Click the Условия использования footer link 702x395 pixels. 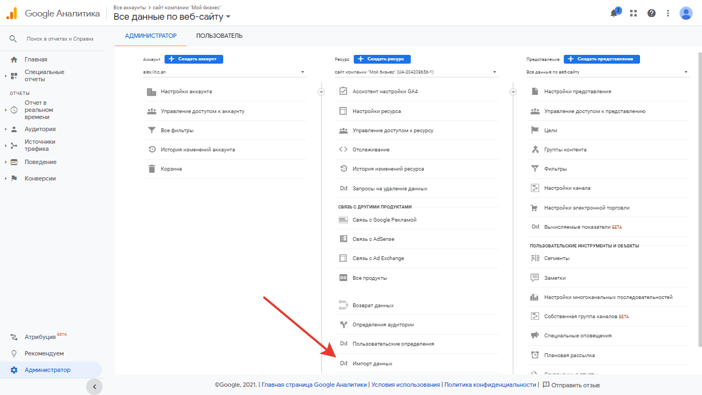click(405, 385)
